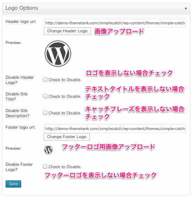Click the Change Header Logo button
The image size is (193, 198).
click(67, 31)
